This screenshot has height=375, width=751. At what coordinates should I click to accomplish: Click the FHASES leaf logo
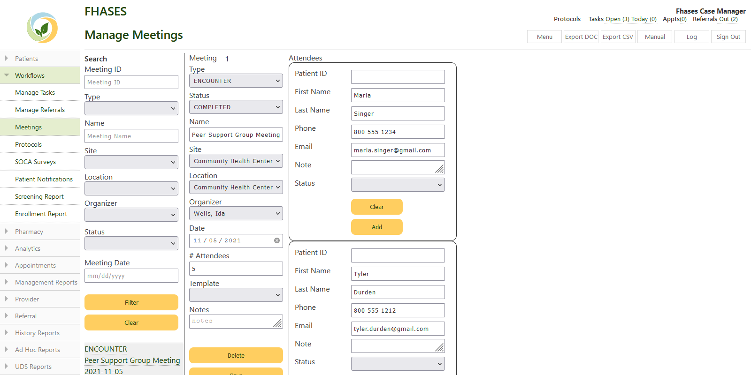click(x=42, y=28)
